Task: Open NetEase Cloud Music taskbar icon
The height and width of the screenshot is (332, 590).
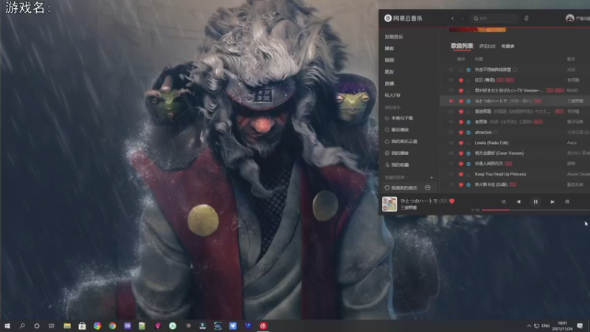Action: coord(263,325)
